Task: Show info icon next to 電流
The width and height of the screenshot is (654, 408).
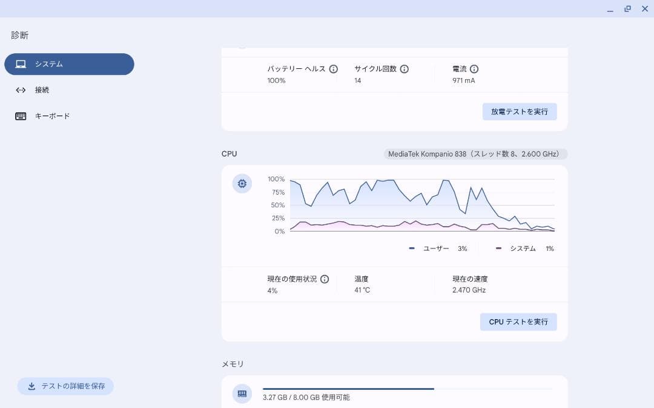Action: 474,69
